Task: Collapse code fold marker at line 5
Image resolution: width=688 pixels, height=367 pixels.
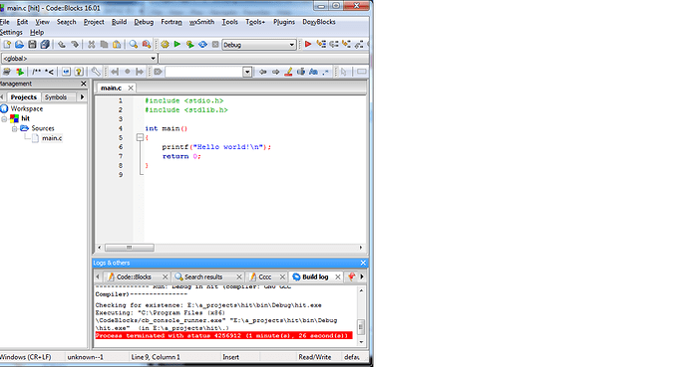Action: [x=140, y=138]
